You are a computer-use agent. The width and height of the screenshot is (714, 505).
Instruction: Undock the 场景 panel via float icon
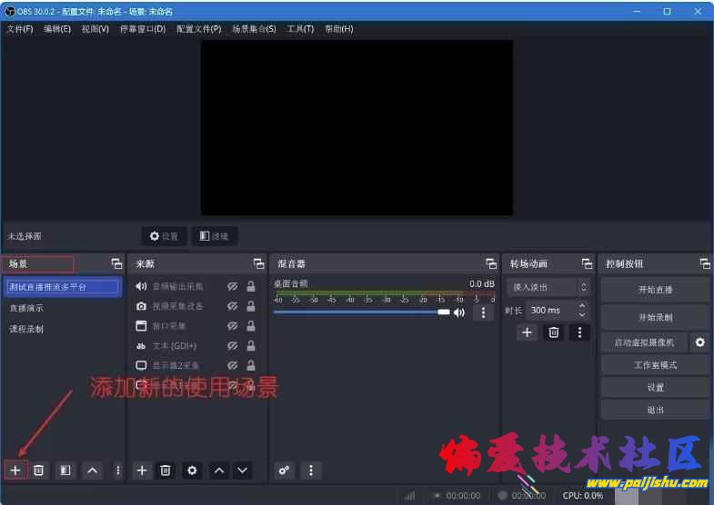tap(116, 263)
